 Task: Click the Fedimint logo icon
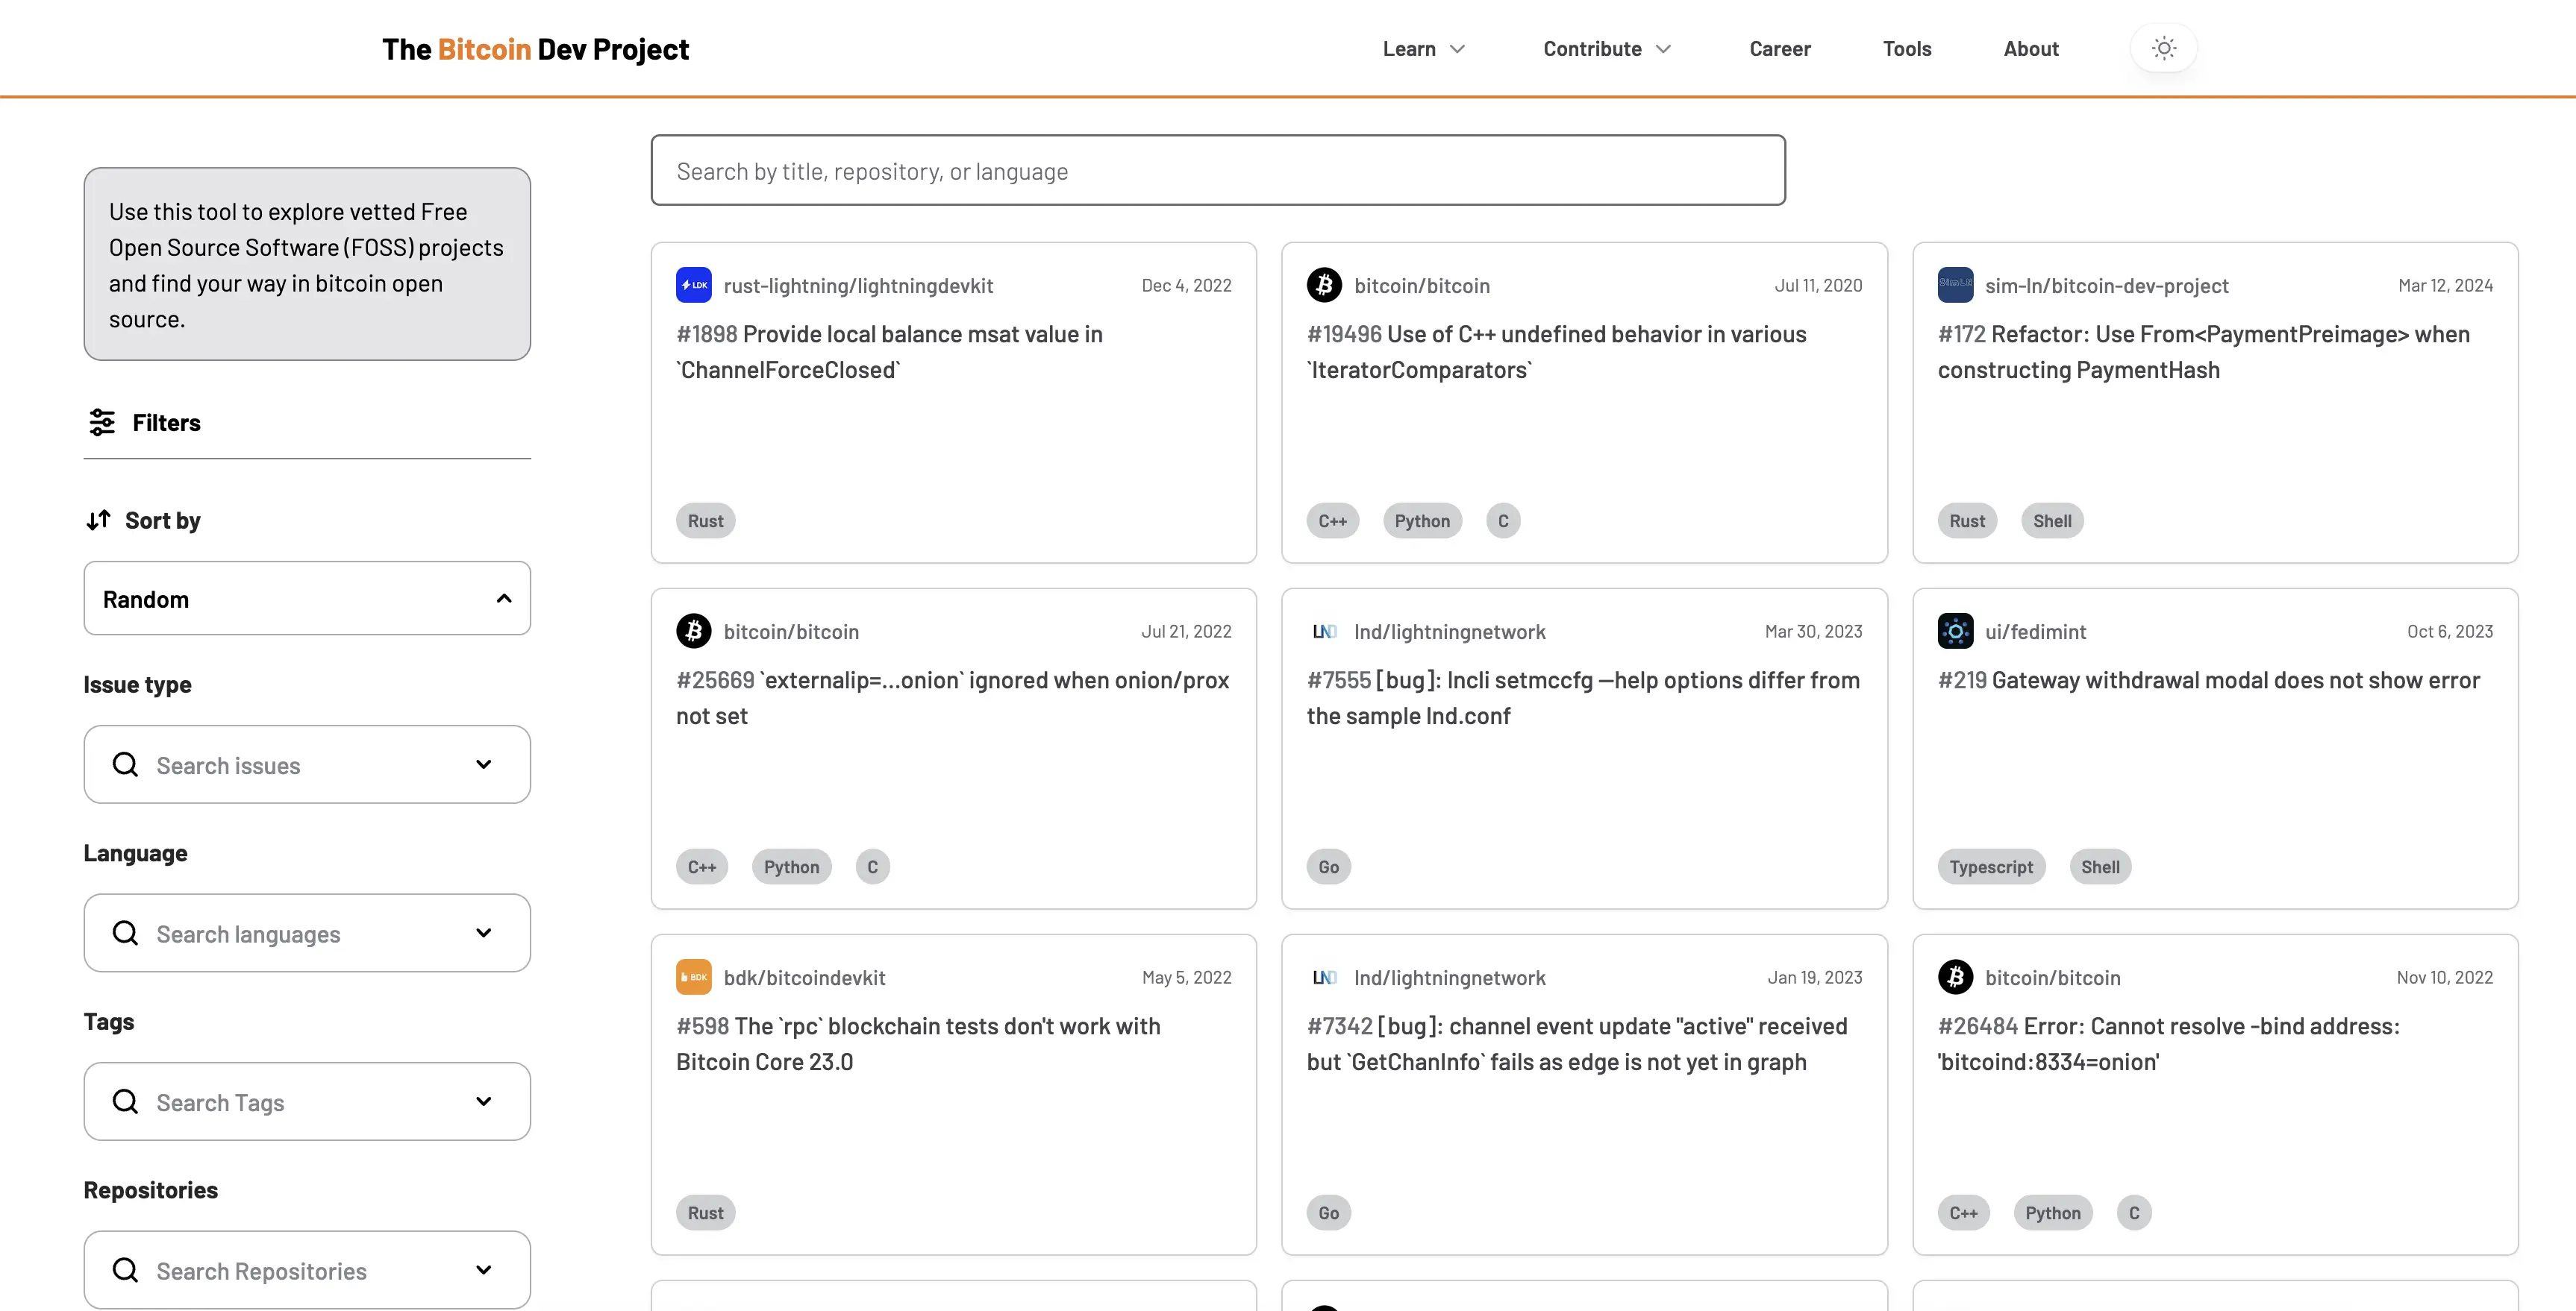pos(1955,631)
